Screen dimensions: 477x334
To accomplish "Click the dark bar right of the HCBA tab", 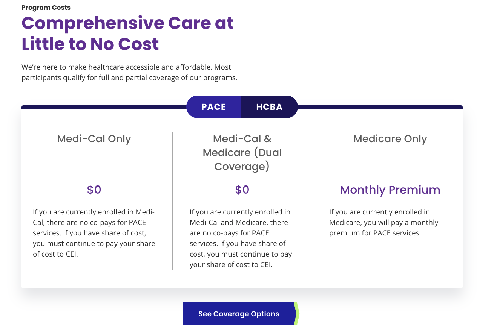I will [x=380, y=107].
